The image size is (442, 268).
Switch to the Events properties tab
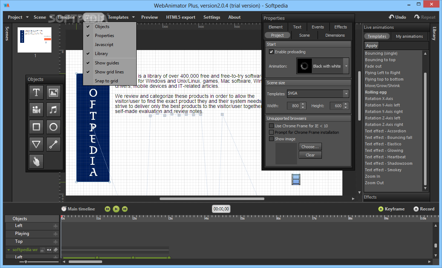pyautogui.click(x=318, y=27)
